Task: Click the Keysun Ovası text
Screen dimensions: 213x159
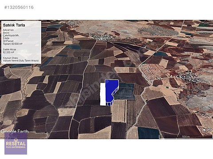Action: pos(11,58)
